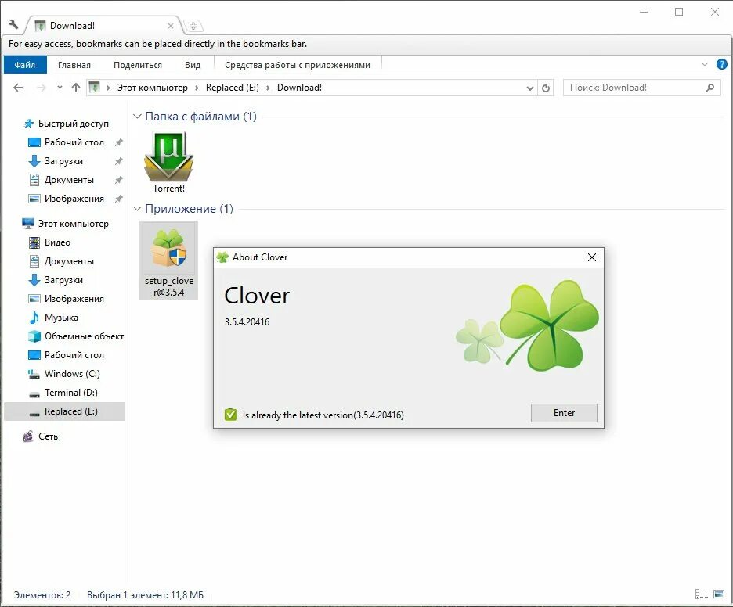Go up one folder level

point(76,88)
